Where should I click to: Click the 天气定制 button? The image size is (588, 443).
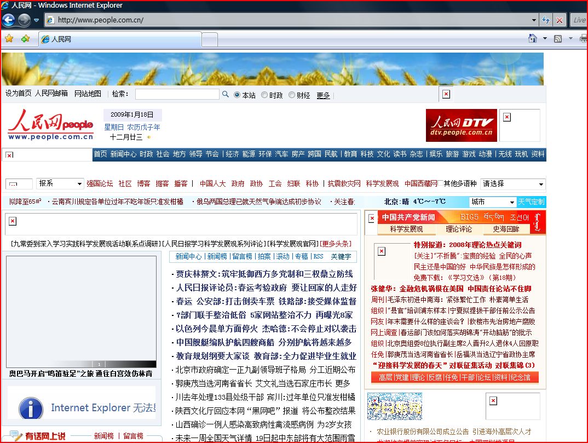(531, 202)
